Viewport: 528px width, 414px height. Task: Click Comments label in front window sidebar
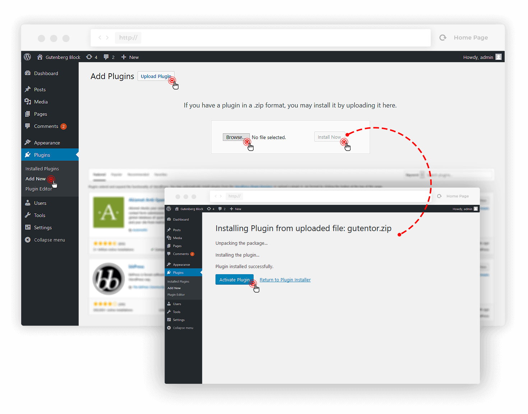point(181,254)
